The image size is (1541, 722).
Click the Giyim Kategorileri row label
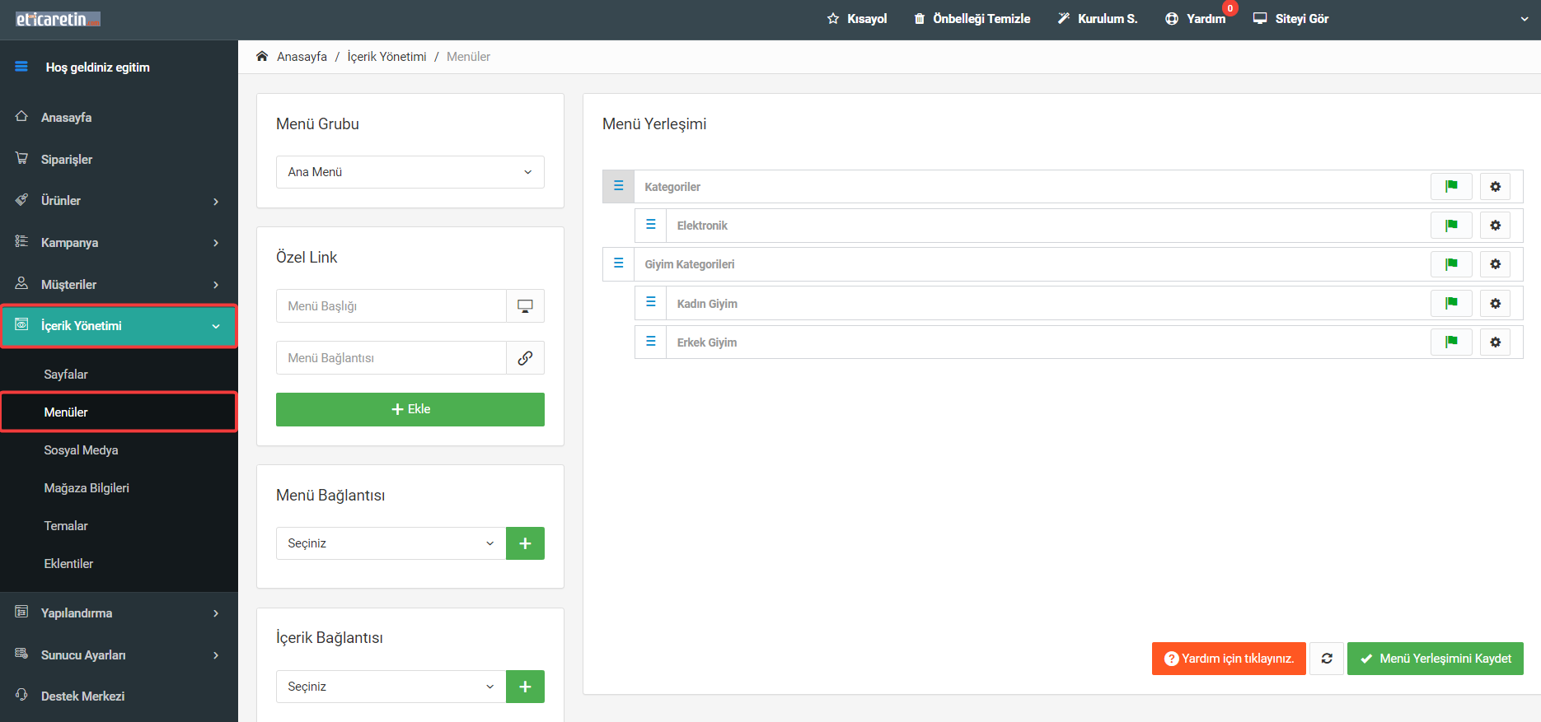tap(690, 264)
